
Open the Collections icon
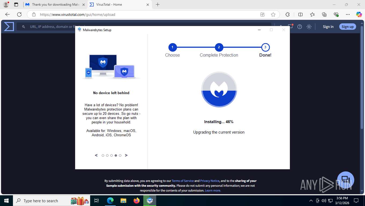(324, 14)
